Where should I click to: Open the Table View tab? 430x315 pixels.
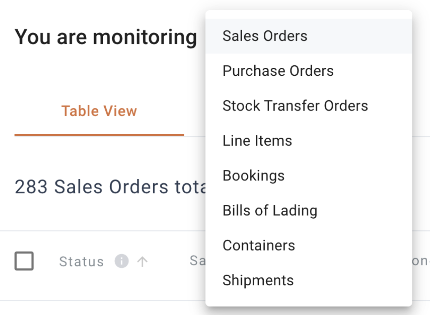coord(99,111)
